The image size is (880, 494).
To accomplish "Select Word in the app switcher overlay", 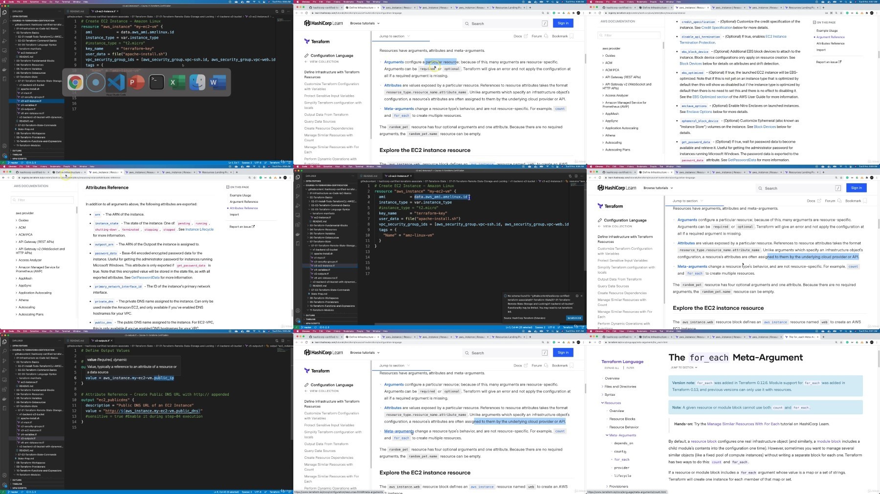I will click(217, 82).
